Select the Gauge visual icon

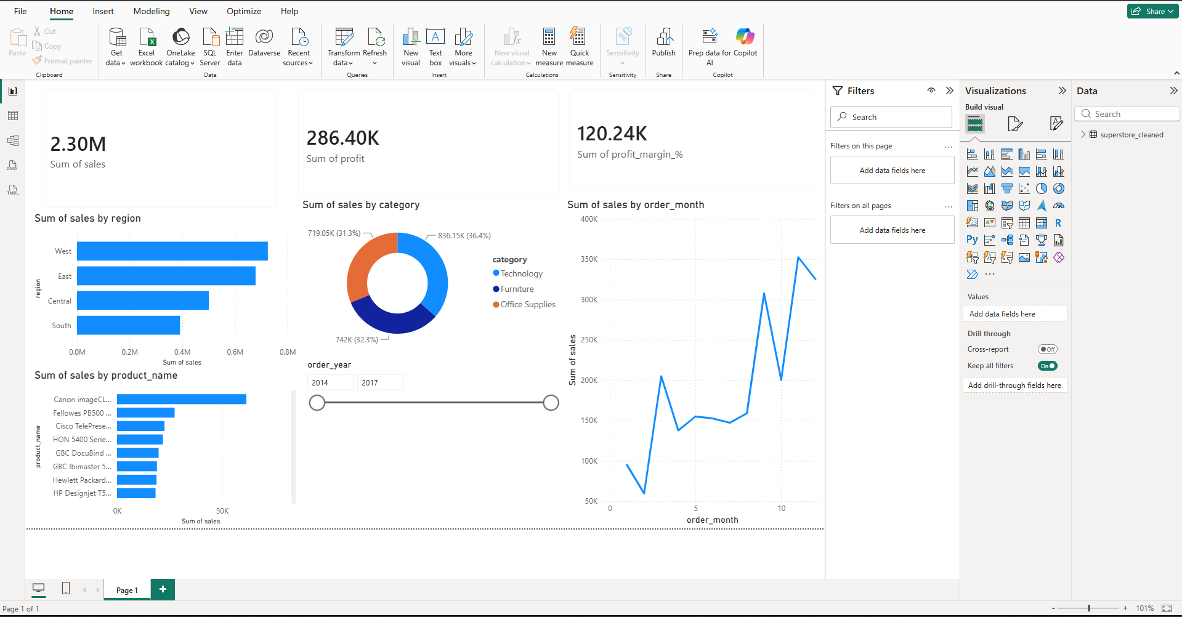point(1059,206)
